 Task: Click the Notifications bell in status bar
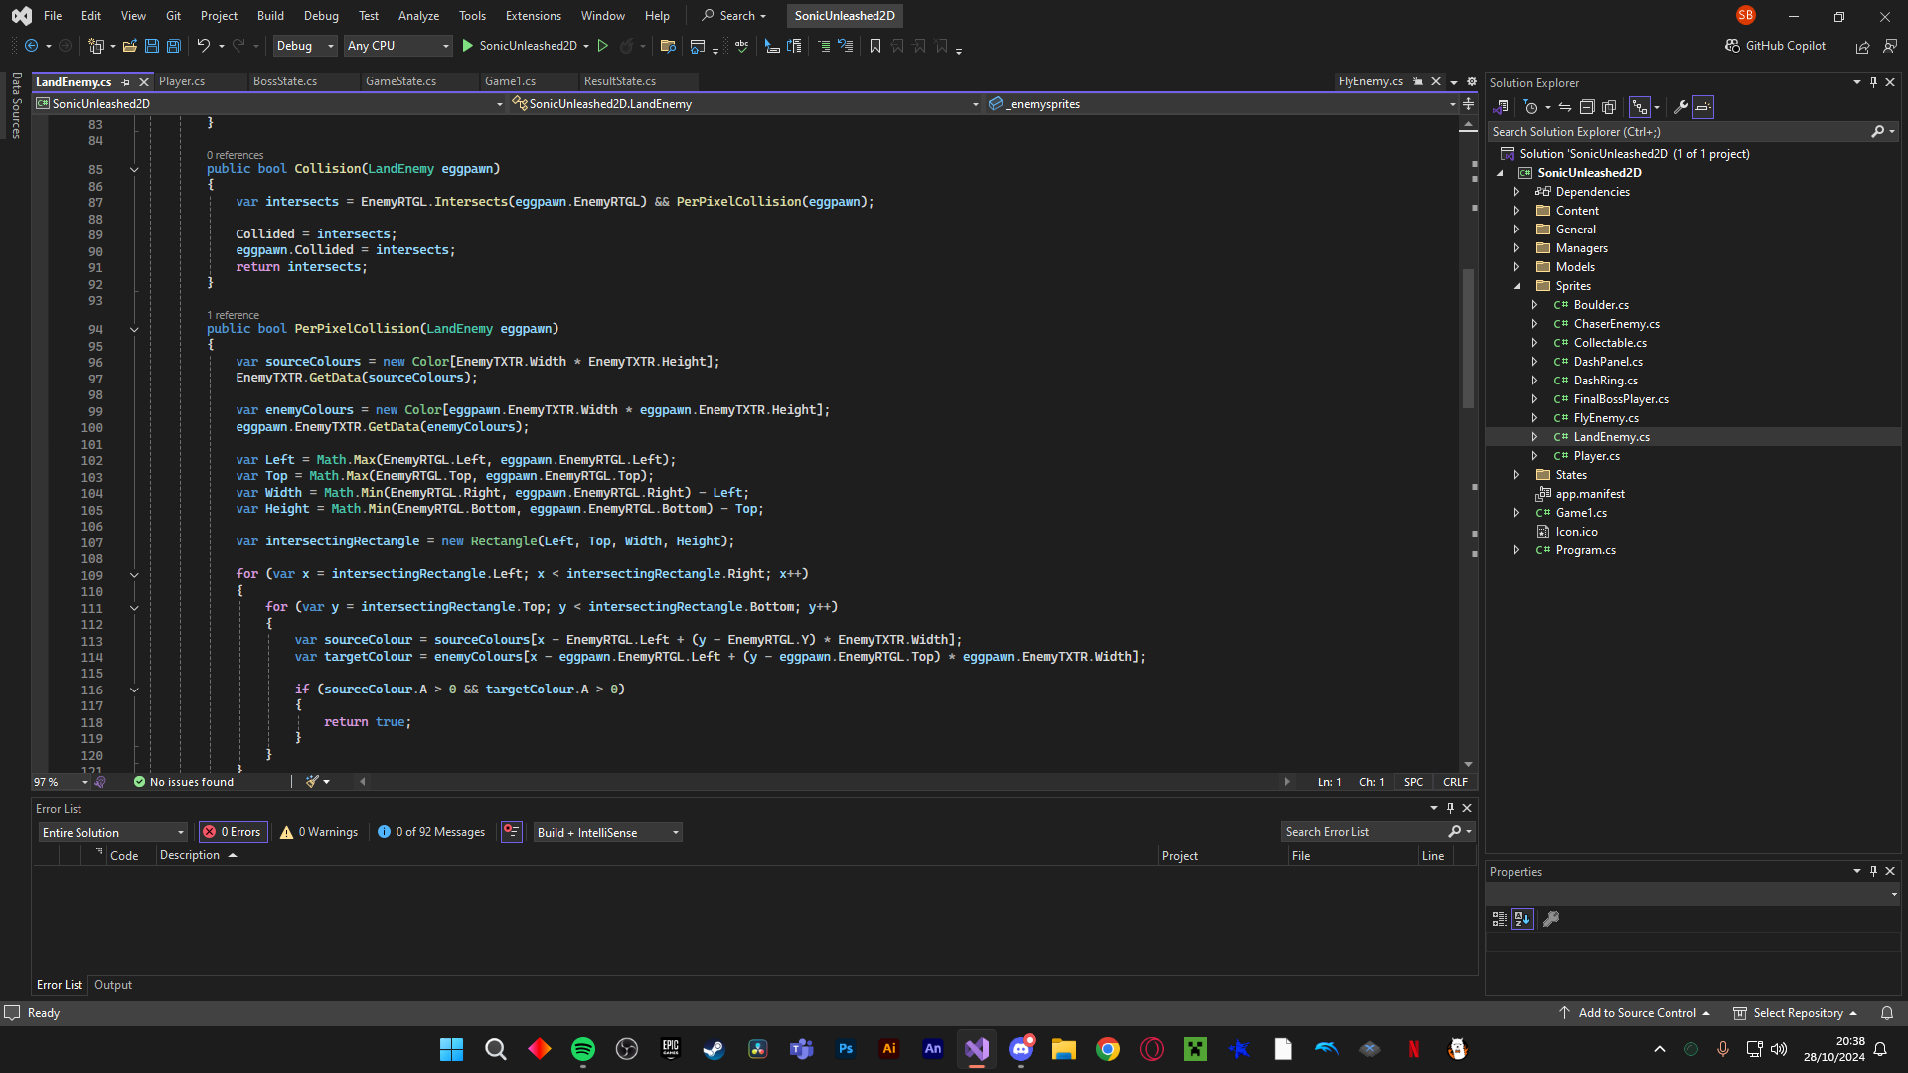(1887, 1013)
